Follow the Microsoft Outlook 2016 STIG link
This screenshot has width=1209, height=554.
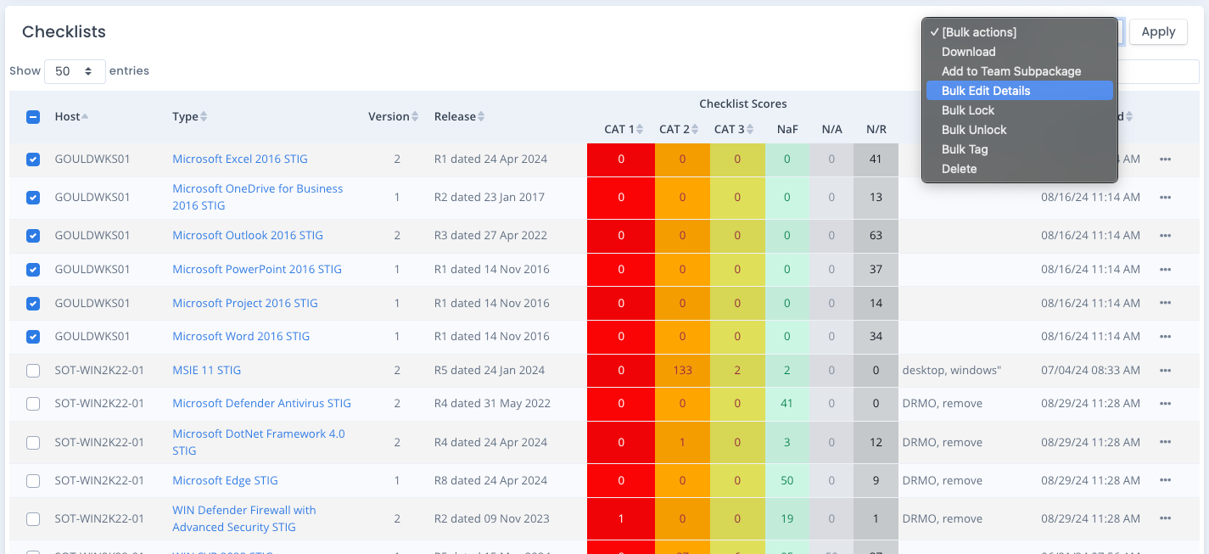click(x=248, y=236)
